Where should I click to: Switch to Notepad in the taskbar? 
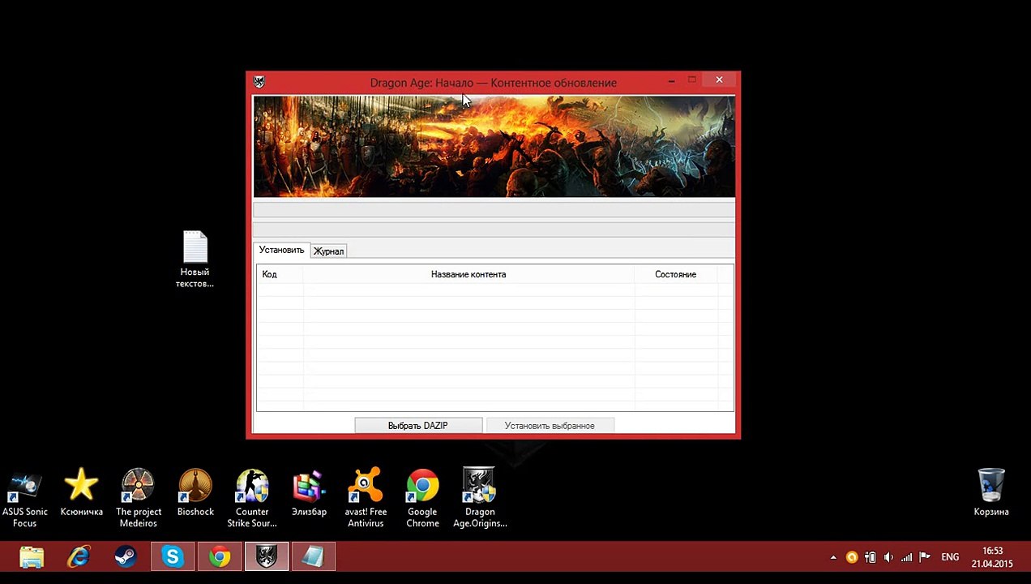point(314,557)
